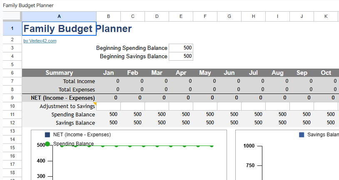Select row 6 header
This screenshot has height=180, width=339.
12,73
